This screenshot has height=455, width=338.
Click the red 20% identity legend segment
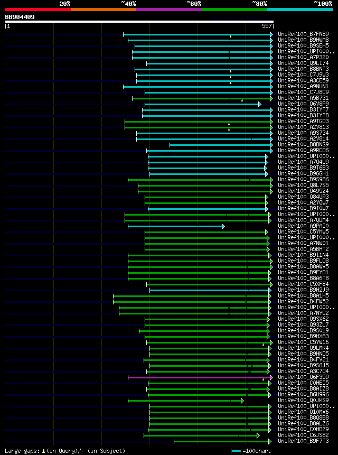(x=38, y=10)
